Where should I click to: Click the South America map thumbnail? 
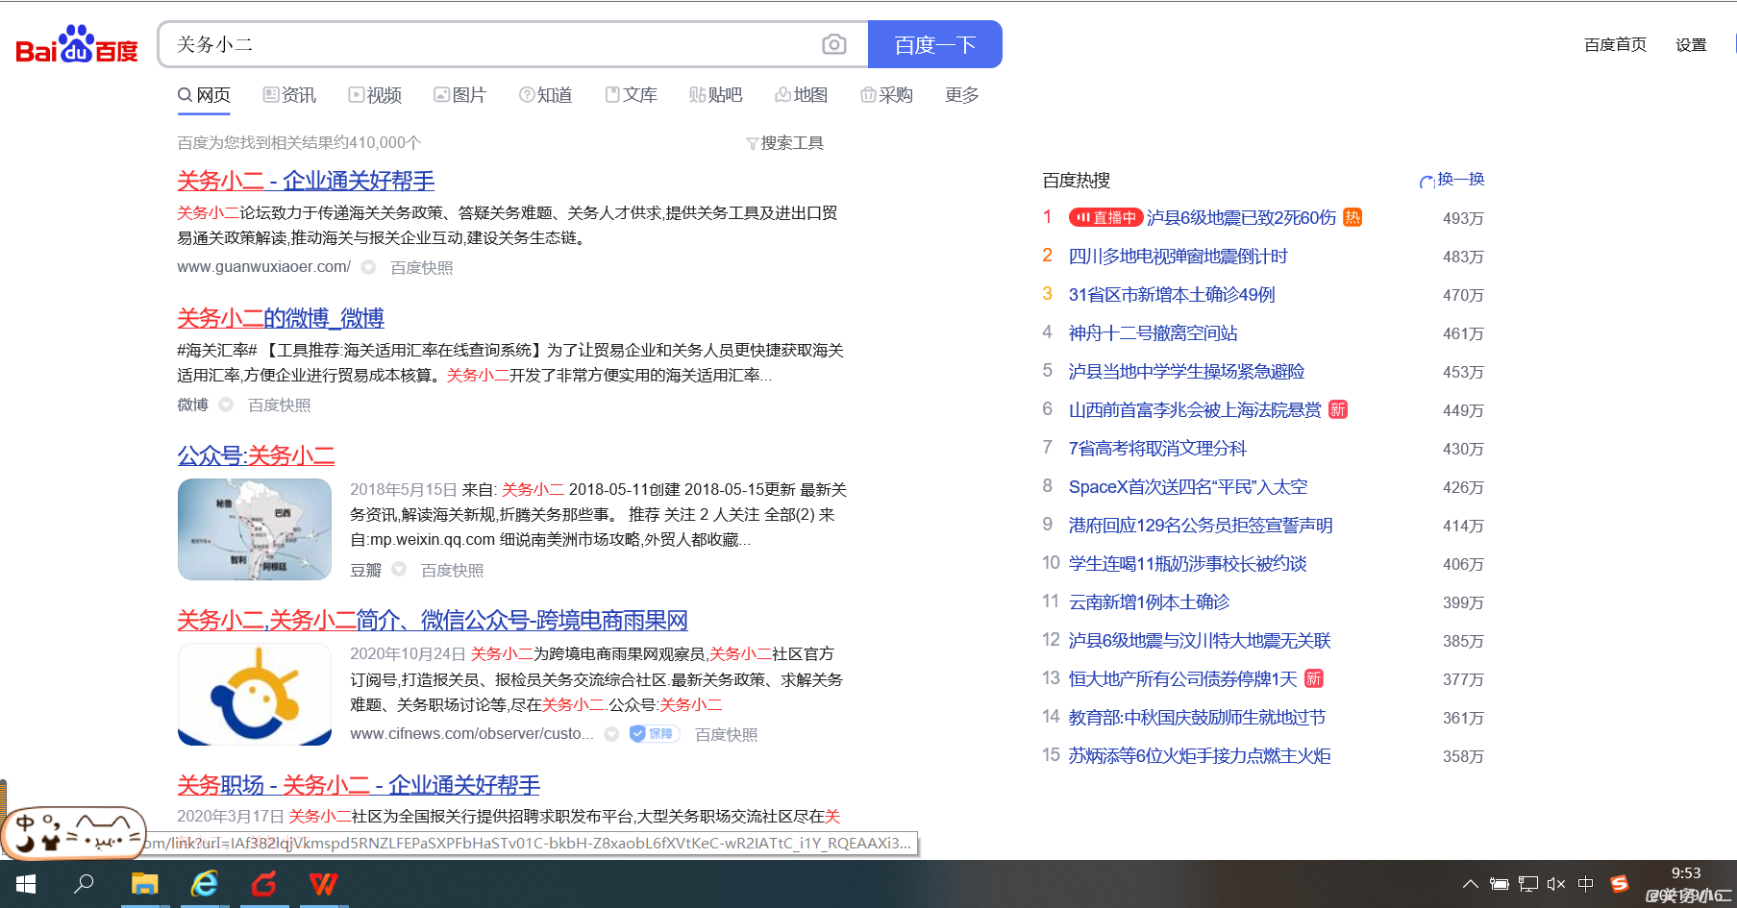point(255,529)
